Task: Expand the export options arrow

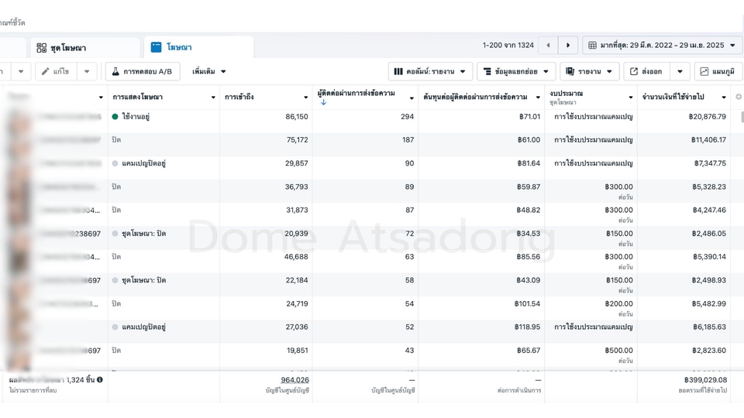Action: coord(680,71)
